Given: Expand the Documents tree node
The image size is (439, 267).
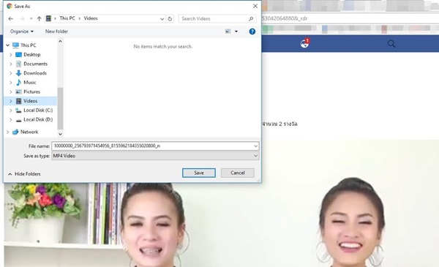Looking at the screenshot, I should tap(11, 64).
